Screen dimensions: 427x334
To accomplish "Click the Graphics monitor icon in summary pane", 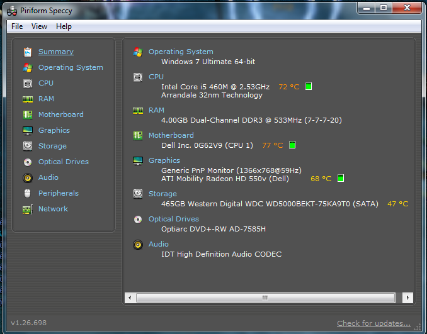I will click(138, 161).
